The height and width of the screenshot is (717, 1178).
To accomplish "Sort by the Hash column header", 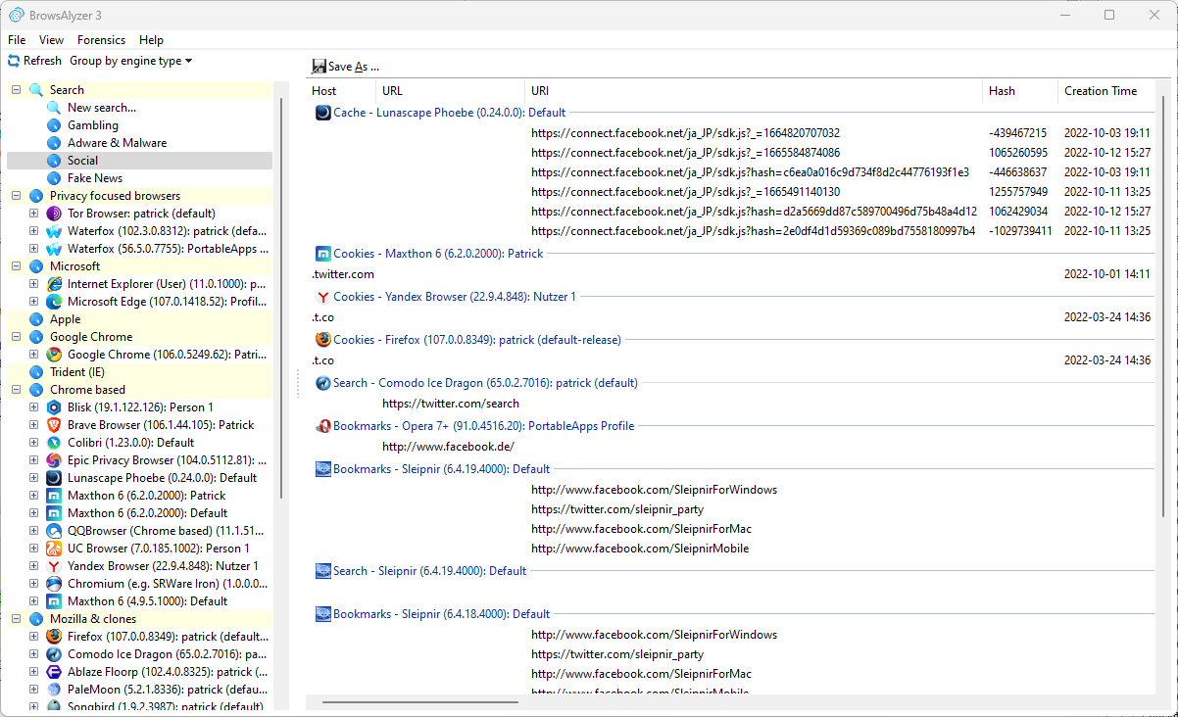I will 1019,91.
